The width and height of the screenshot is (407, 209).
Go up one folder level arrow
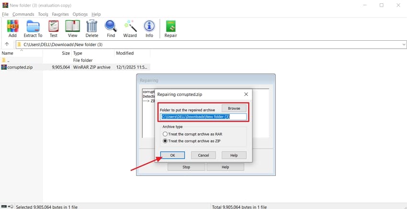pos(7,44)
